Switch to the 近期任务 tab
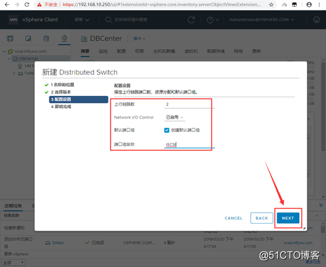The height and width of the screenshot is (267, 326). (13, 206)
